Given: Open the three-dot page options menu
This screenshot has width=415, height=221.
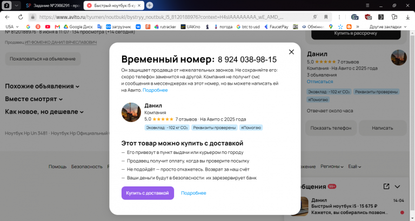Looking at the screenshot, I should (x=339, y=17).
